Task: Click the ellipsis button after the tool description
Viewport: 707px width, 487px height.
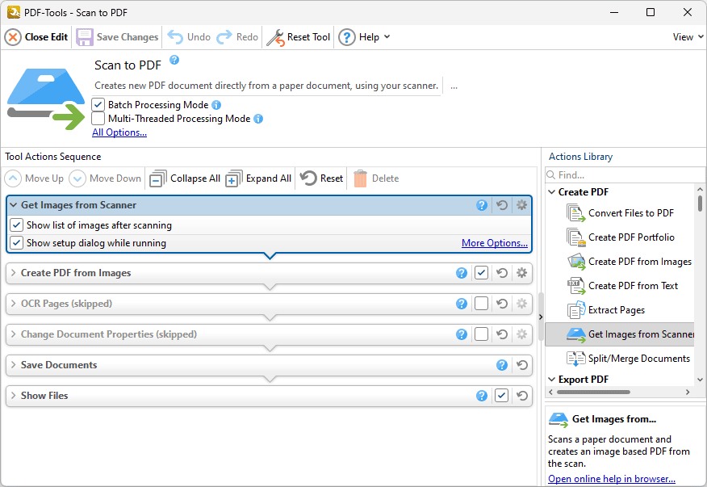Action: point(454,86)
